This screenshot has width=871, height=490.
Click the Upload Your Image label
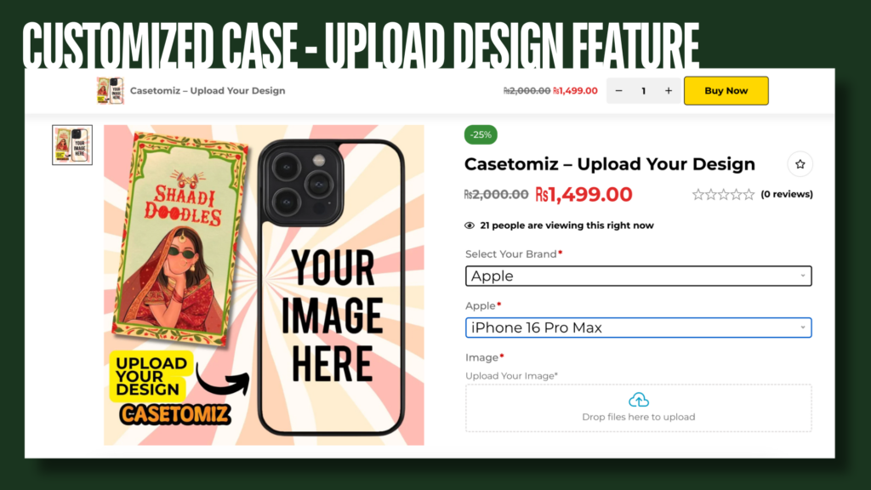tap(511, 376)
